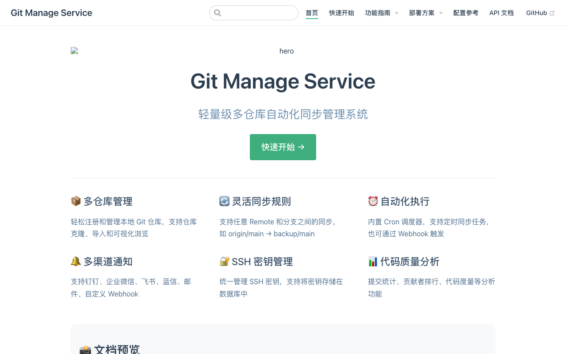Click the search magnifier icon
The width and height of the screenshot is (566, 354).
[218, 13]
